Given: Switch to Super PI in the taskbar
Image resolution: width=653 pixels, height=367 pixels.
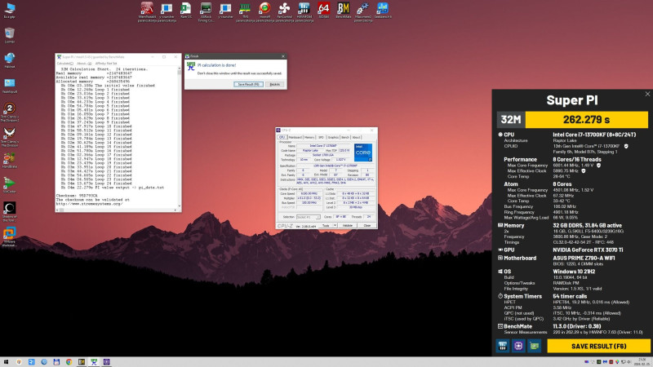Looking at the screenshot, I should pos(94,362).
